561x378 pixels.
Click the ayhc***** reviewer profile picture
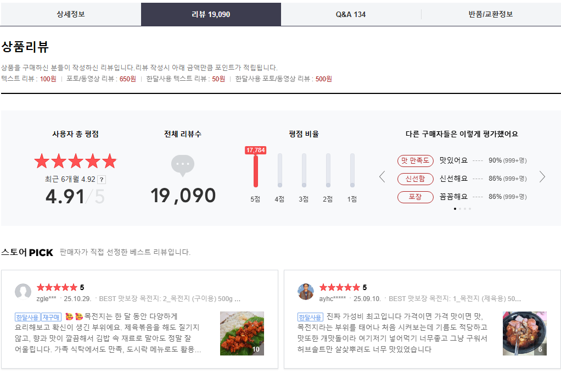tap(306, 292)
